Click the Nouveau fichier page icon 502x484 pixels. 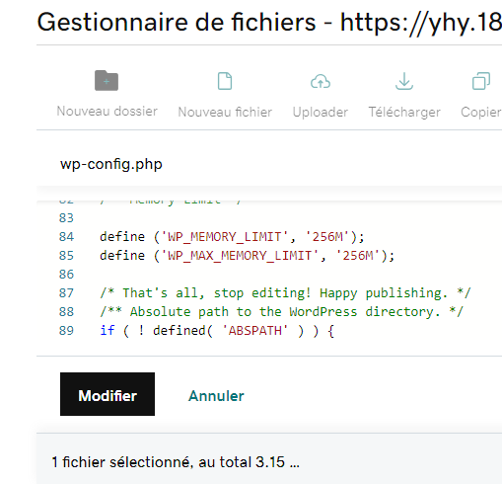225,81
